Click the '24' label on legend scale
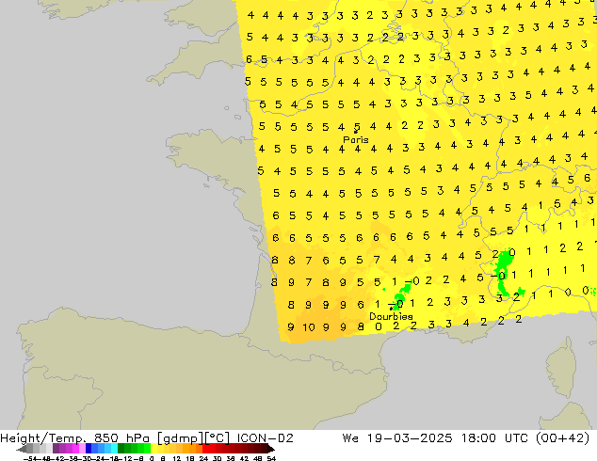Screen dimensions: 597x461 click(x=203, y=458)
